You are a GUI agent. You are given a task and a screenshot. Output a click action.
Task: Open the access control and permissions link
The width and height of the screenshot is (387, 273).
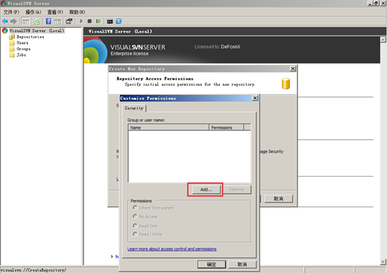(172, 249)
